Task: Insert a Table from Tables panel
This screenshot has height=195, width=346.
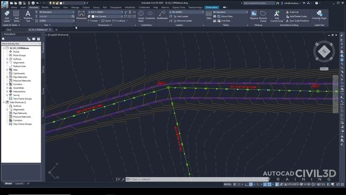Action: (x=209, y=15)
